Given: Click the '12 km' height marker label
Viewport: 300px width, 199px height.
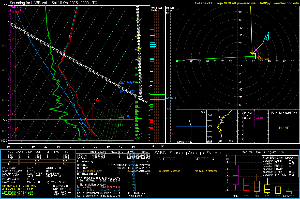Looking at the screenshot, I should [x=15, y=39].
